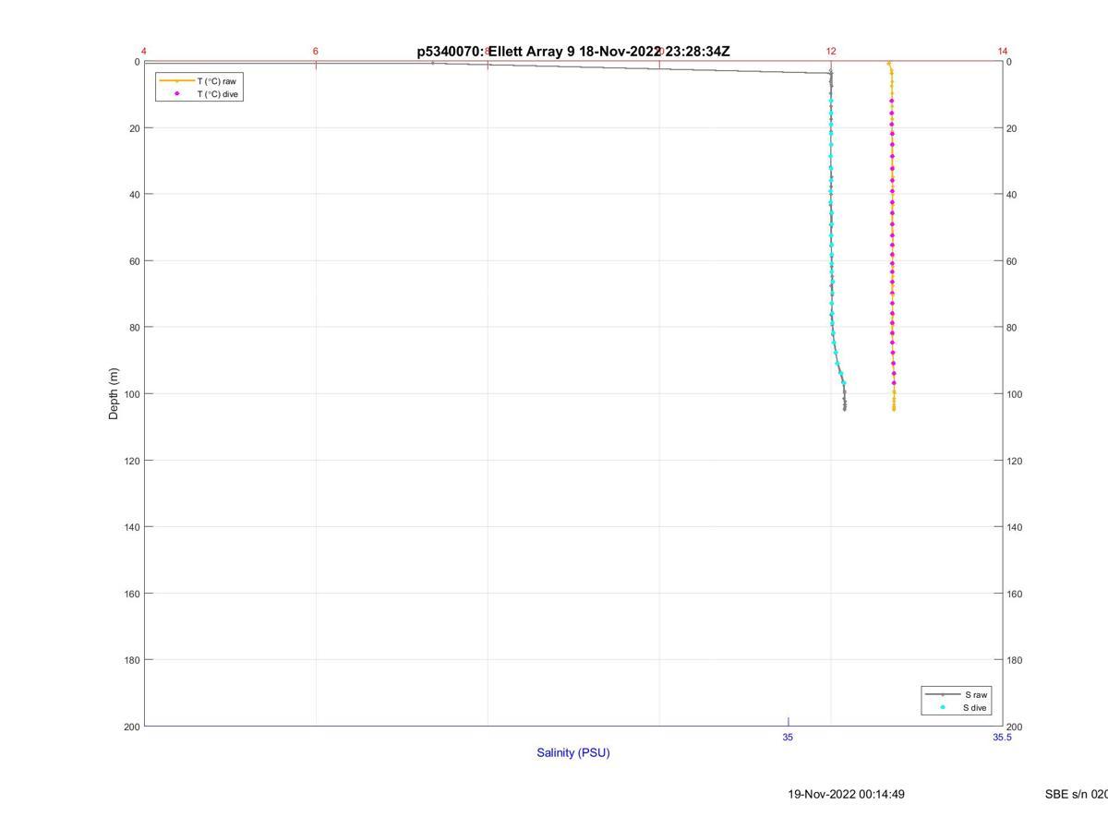This screenshot has width=1108, height=817.
Task: Click the '40' depth tick on left axis
Action: [x=134, y=195]
